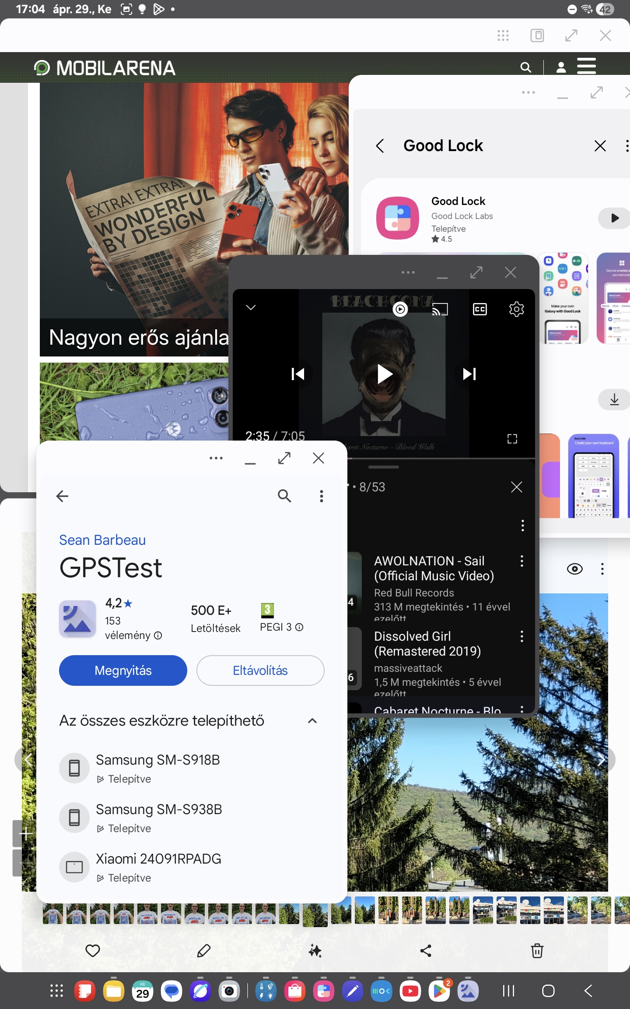Cast the YouTube video to a device
The image size is (630, 1009).
pos(440,309)
